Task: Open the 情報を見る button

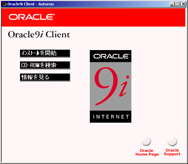Action: (45, 77)
